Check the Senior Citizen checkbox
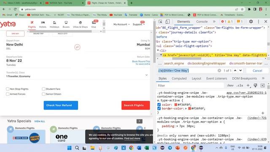270x152 pixels. [x=43, y=94]
